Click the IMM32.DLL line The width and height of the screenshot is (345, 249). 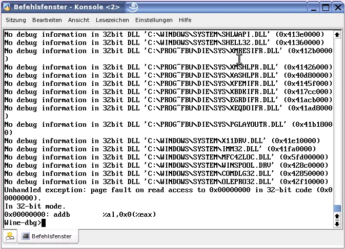pos(160,149)
